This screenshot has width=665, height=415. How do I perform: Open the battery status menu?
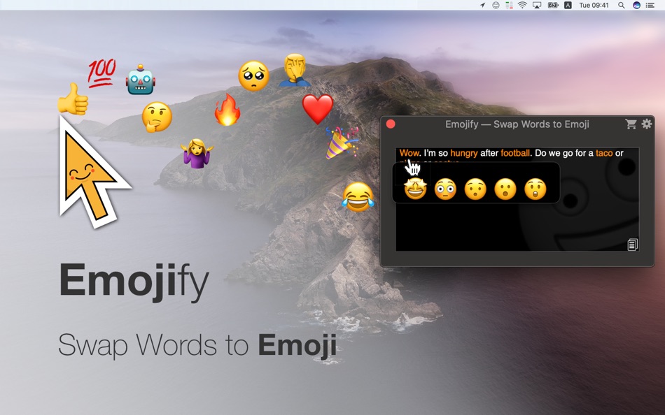tap(552, 5)
